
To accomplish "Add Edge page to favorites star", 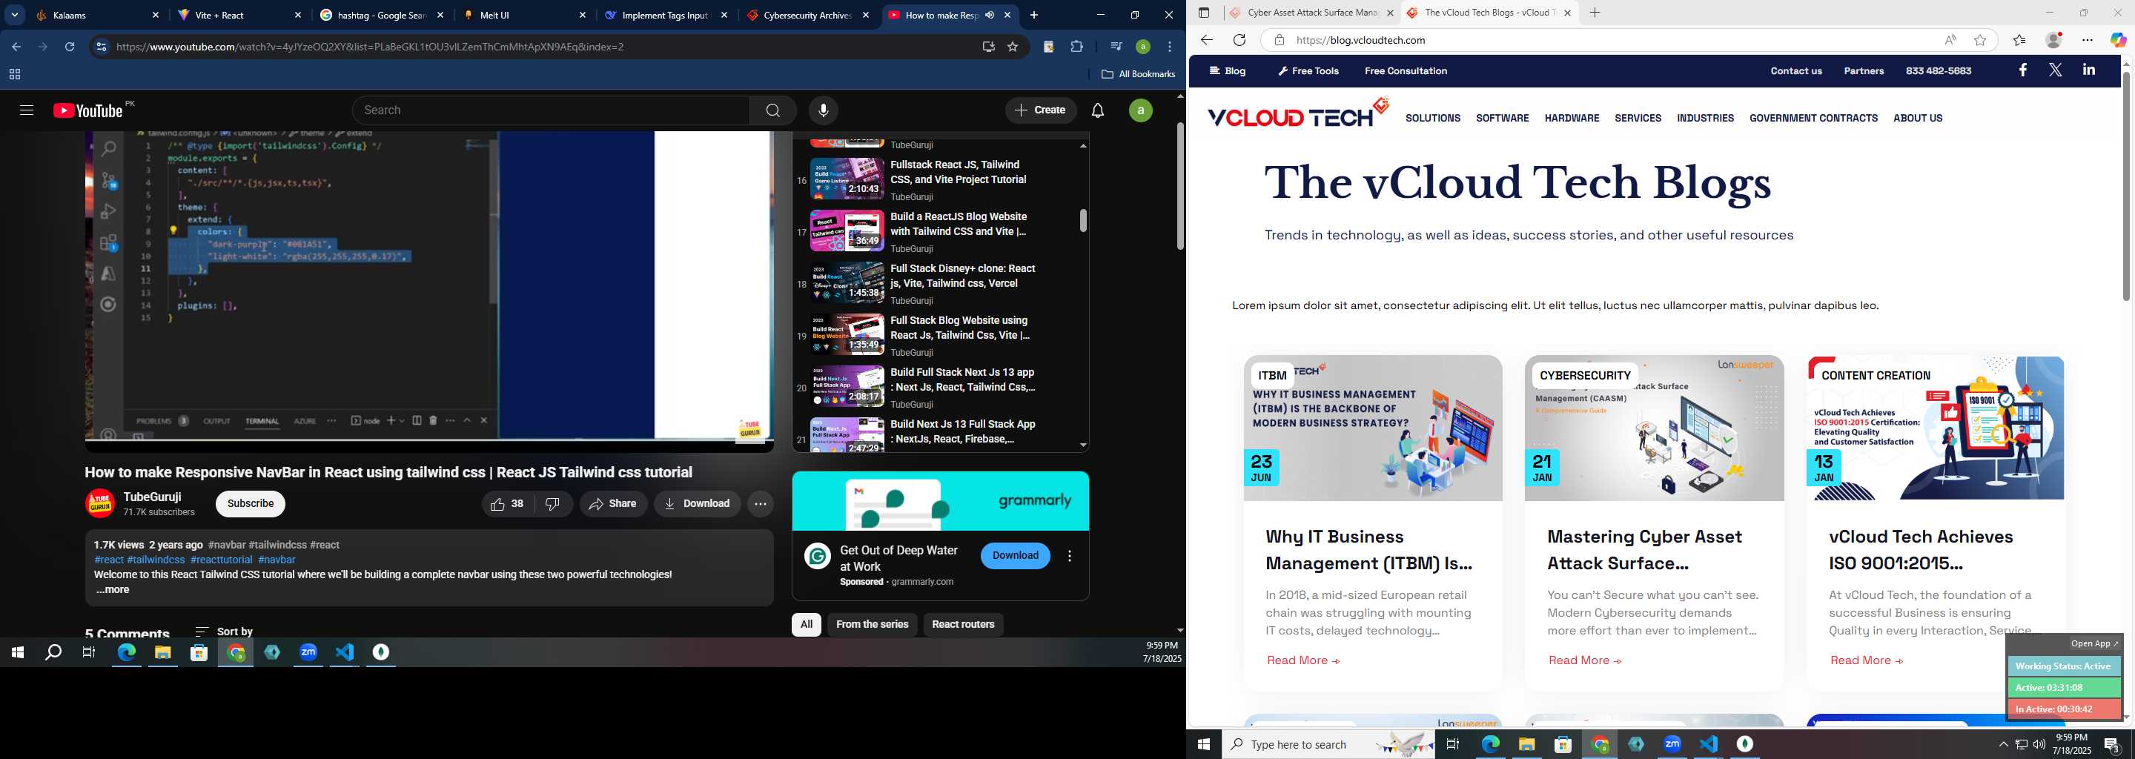I will [x=1980, y=40].
